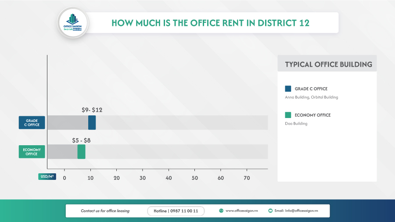Image resolution: width=395 pixels, height=222 pixels.
Task: Click the blue Grade C Office legend swatch
Action: tap(288, 89)
